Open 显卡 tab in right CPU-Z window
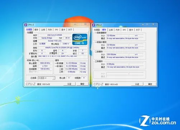This screenshot has height=130, width=180. (x=131, y=30)
